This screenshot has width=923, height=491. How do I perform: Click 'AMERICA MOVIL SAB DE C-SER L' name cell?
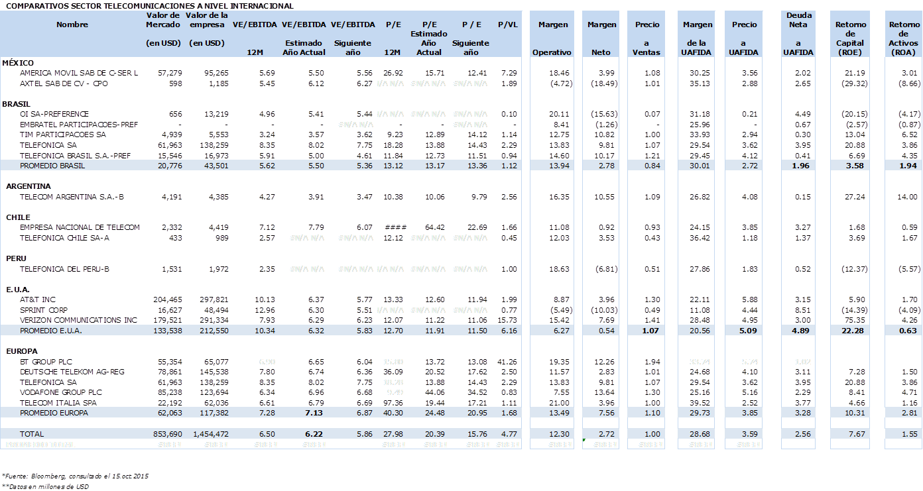coord(79,73)
